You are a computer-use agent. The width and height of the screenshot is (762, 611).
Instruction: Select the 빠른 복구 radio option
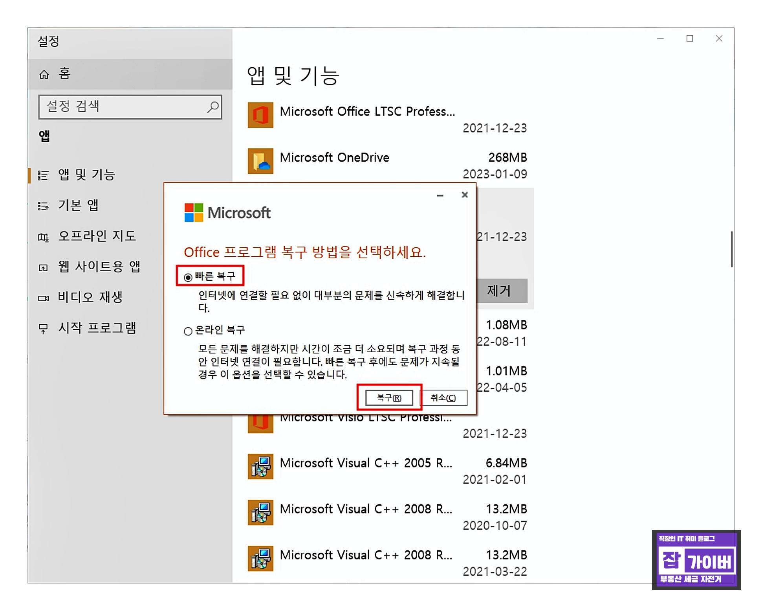tap(188, 278)
